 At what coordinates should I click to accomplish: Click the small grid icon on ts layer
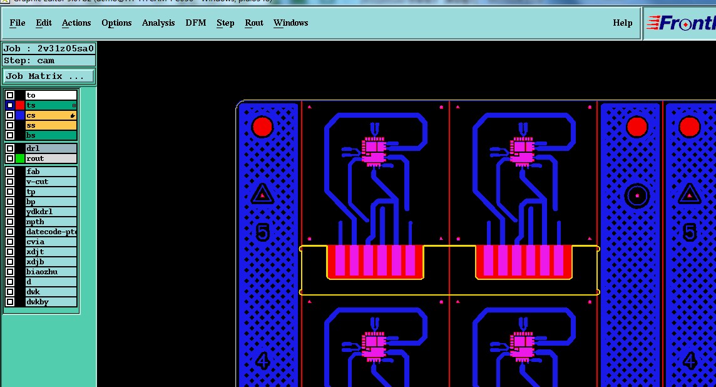[x=74, y=106]
